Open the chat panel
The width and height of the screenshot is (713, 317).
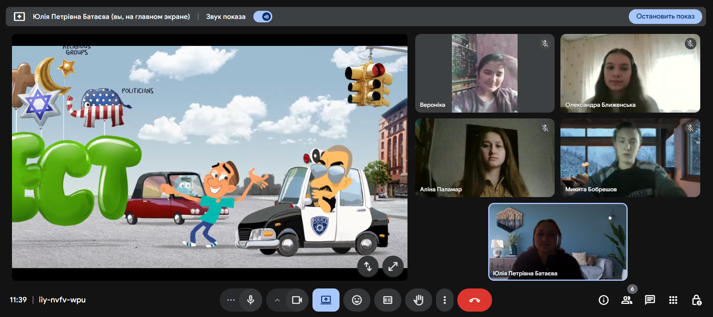pyautogui.click(x=650, y=300)
